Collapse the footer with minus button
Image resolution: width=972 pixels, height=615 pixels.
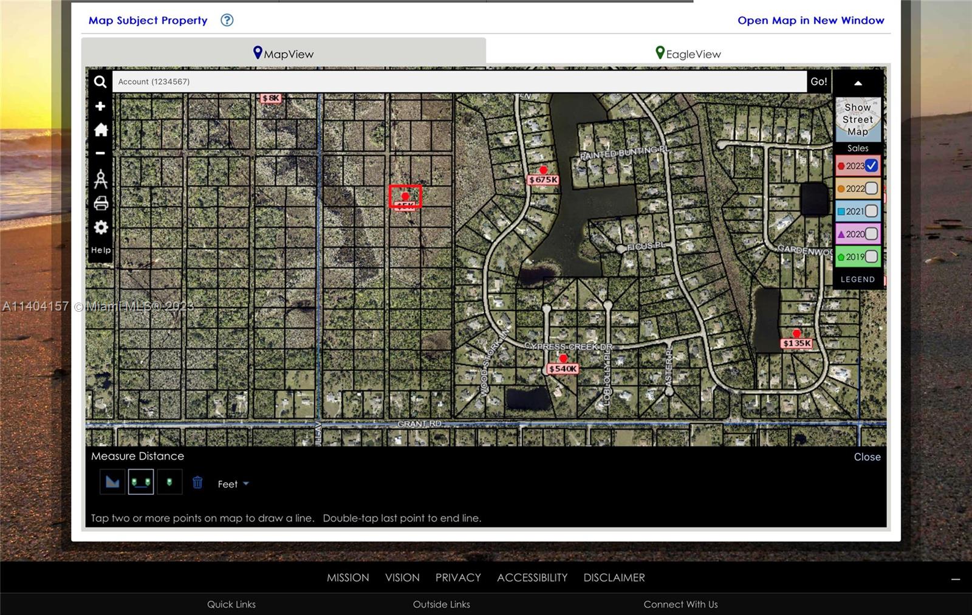tap(955, 579)
